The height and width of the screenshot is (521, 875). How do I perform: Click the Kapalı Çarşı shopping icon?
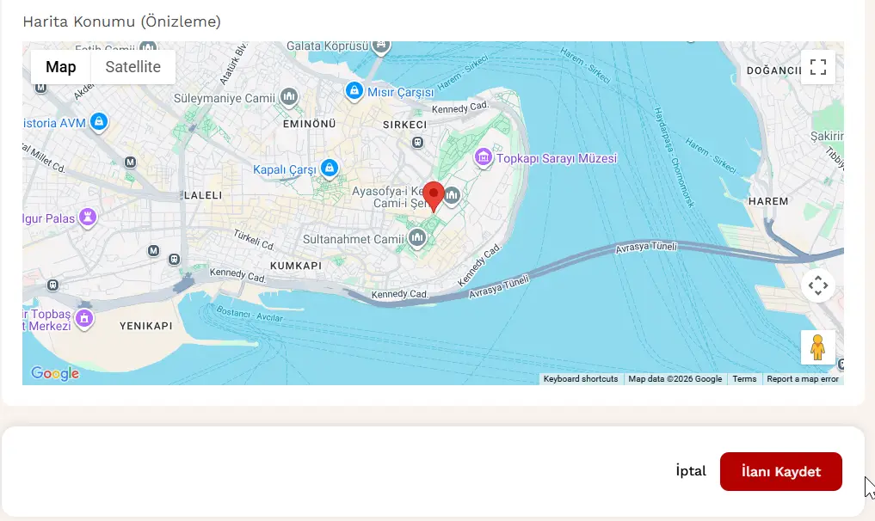[x=330, y=168]
